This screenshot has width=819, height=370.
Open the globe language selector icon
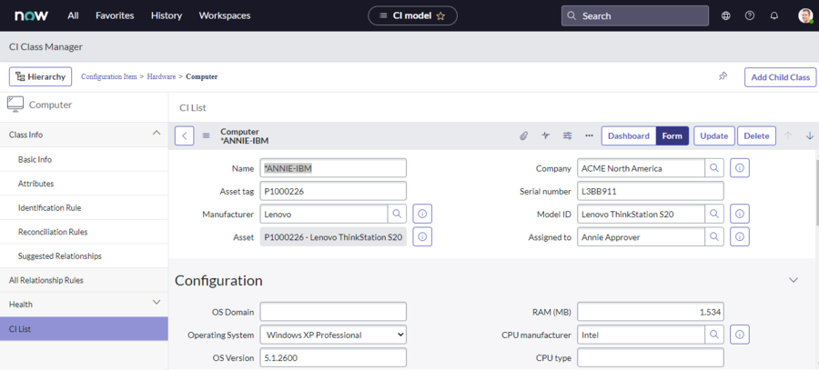[x=725, y=15]
